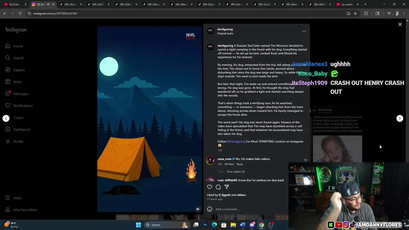The image size is (409, 230).
Task: Open Windows Start menu
Action: coord(138,225)
